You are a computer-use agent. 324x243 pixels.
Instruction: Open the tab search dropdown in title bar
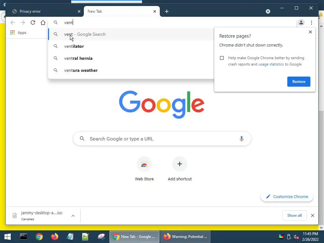268,11
